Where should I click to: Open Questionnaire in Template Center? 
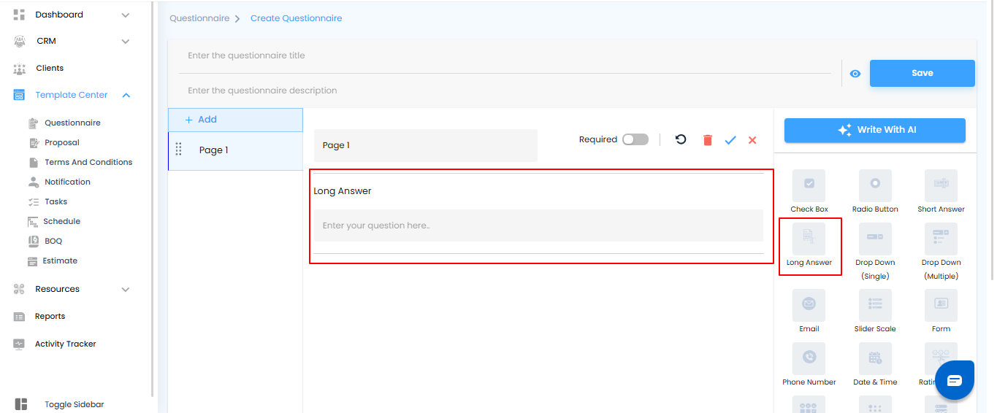[72, 123]
